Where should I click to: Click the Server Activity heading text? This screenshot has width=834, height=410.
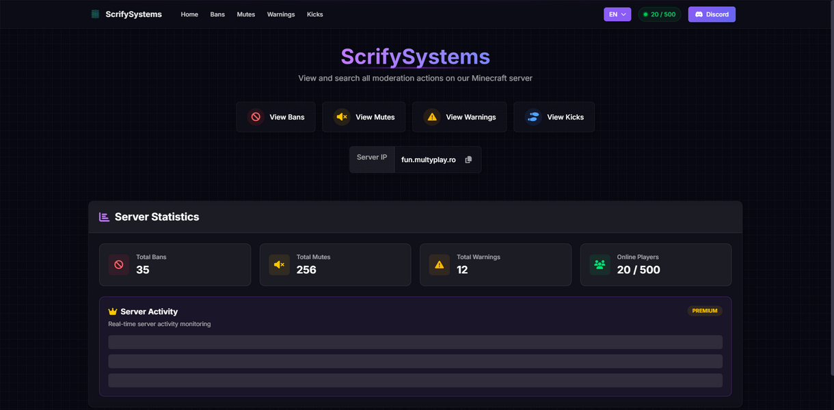coord(149,312)
